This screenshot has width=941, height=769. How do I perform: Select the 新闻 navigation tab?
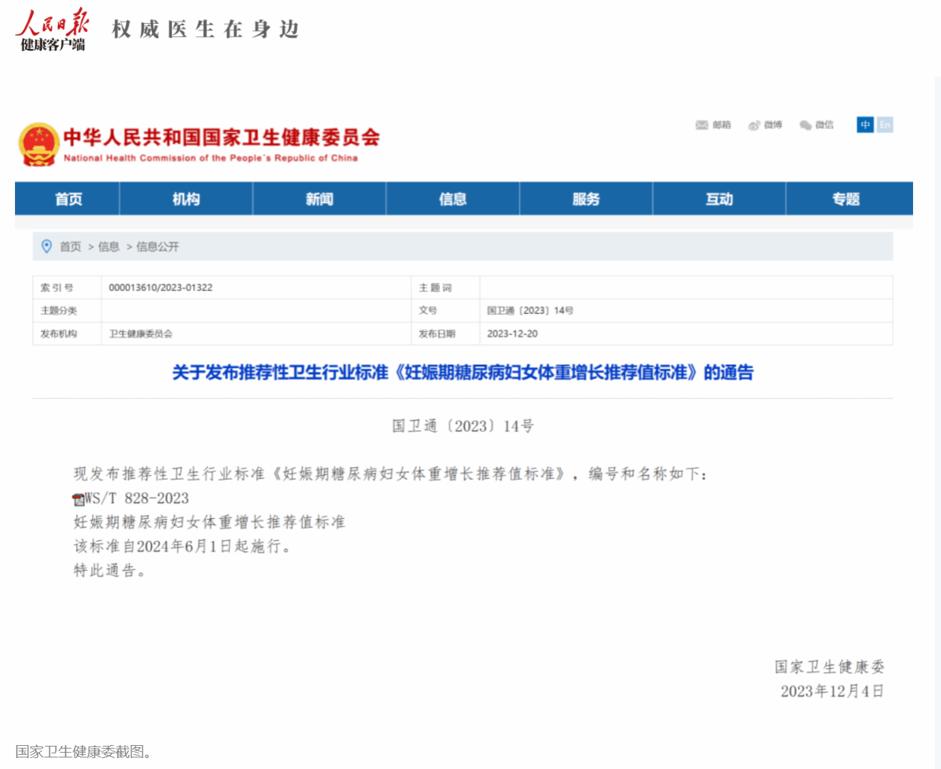tap(319, 199)
